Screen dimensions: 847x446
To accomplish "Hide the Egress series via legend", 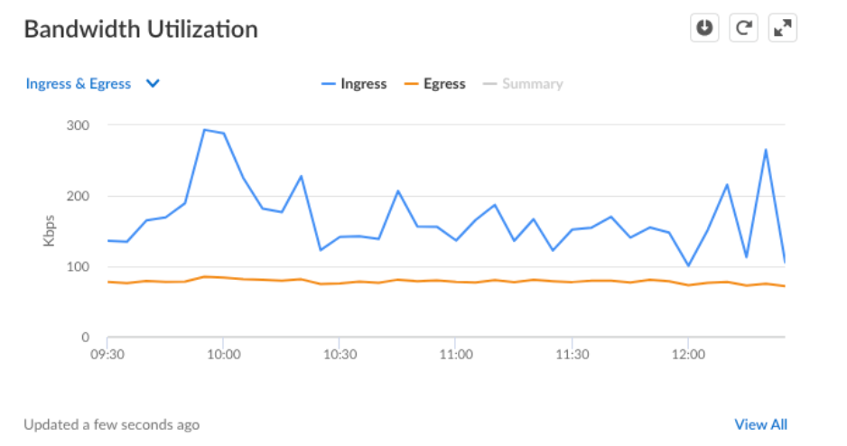I will point(444,84).
